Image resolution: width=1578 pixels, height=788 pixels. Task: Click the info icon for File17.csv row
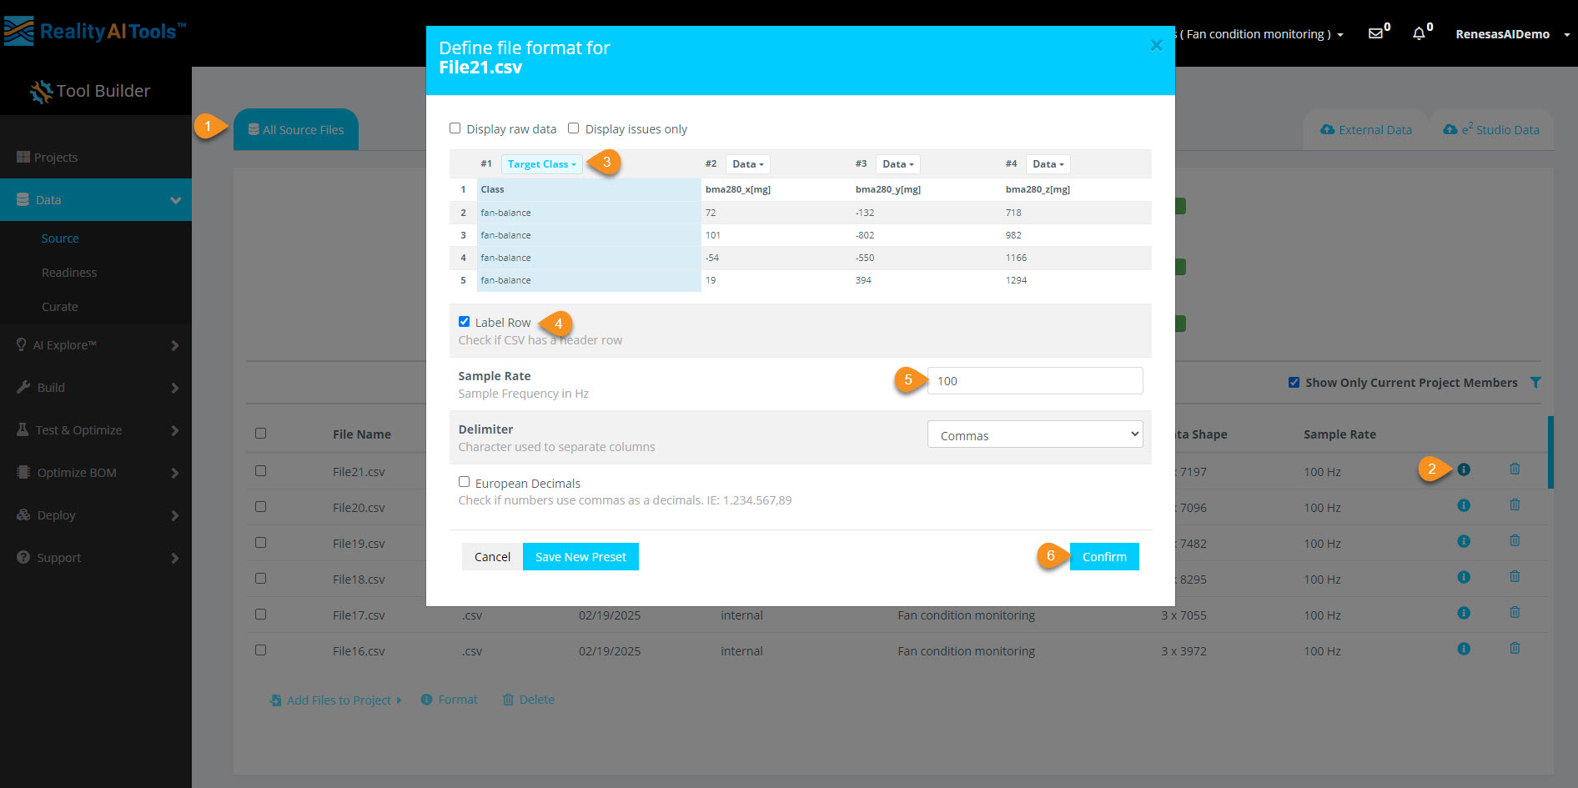1463,613
